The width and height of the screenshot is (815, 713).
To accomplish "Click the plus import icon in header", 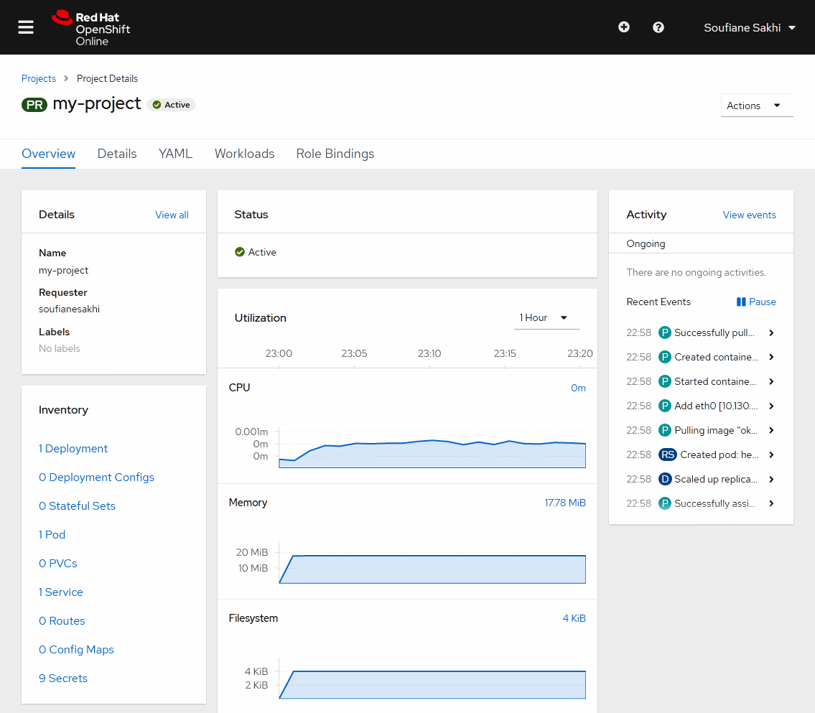I will click(x=624, y=27).
